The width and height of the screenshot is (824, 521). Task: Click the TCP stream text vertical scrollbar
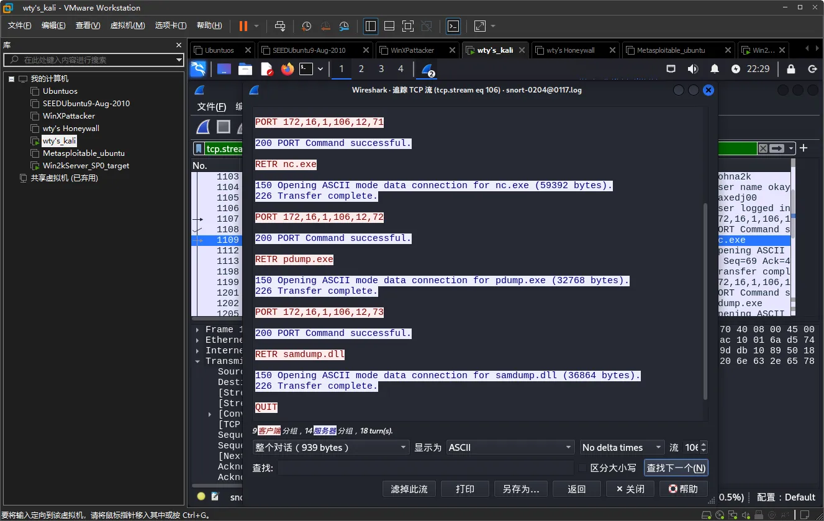coord(705,301)
